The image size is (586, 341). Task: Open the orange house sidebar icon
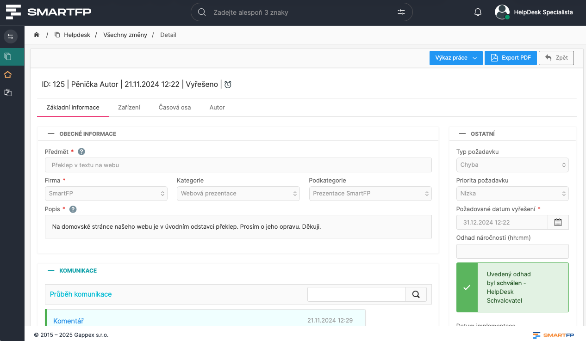[x=8, y=75]
